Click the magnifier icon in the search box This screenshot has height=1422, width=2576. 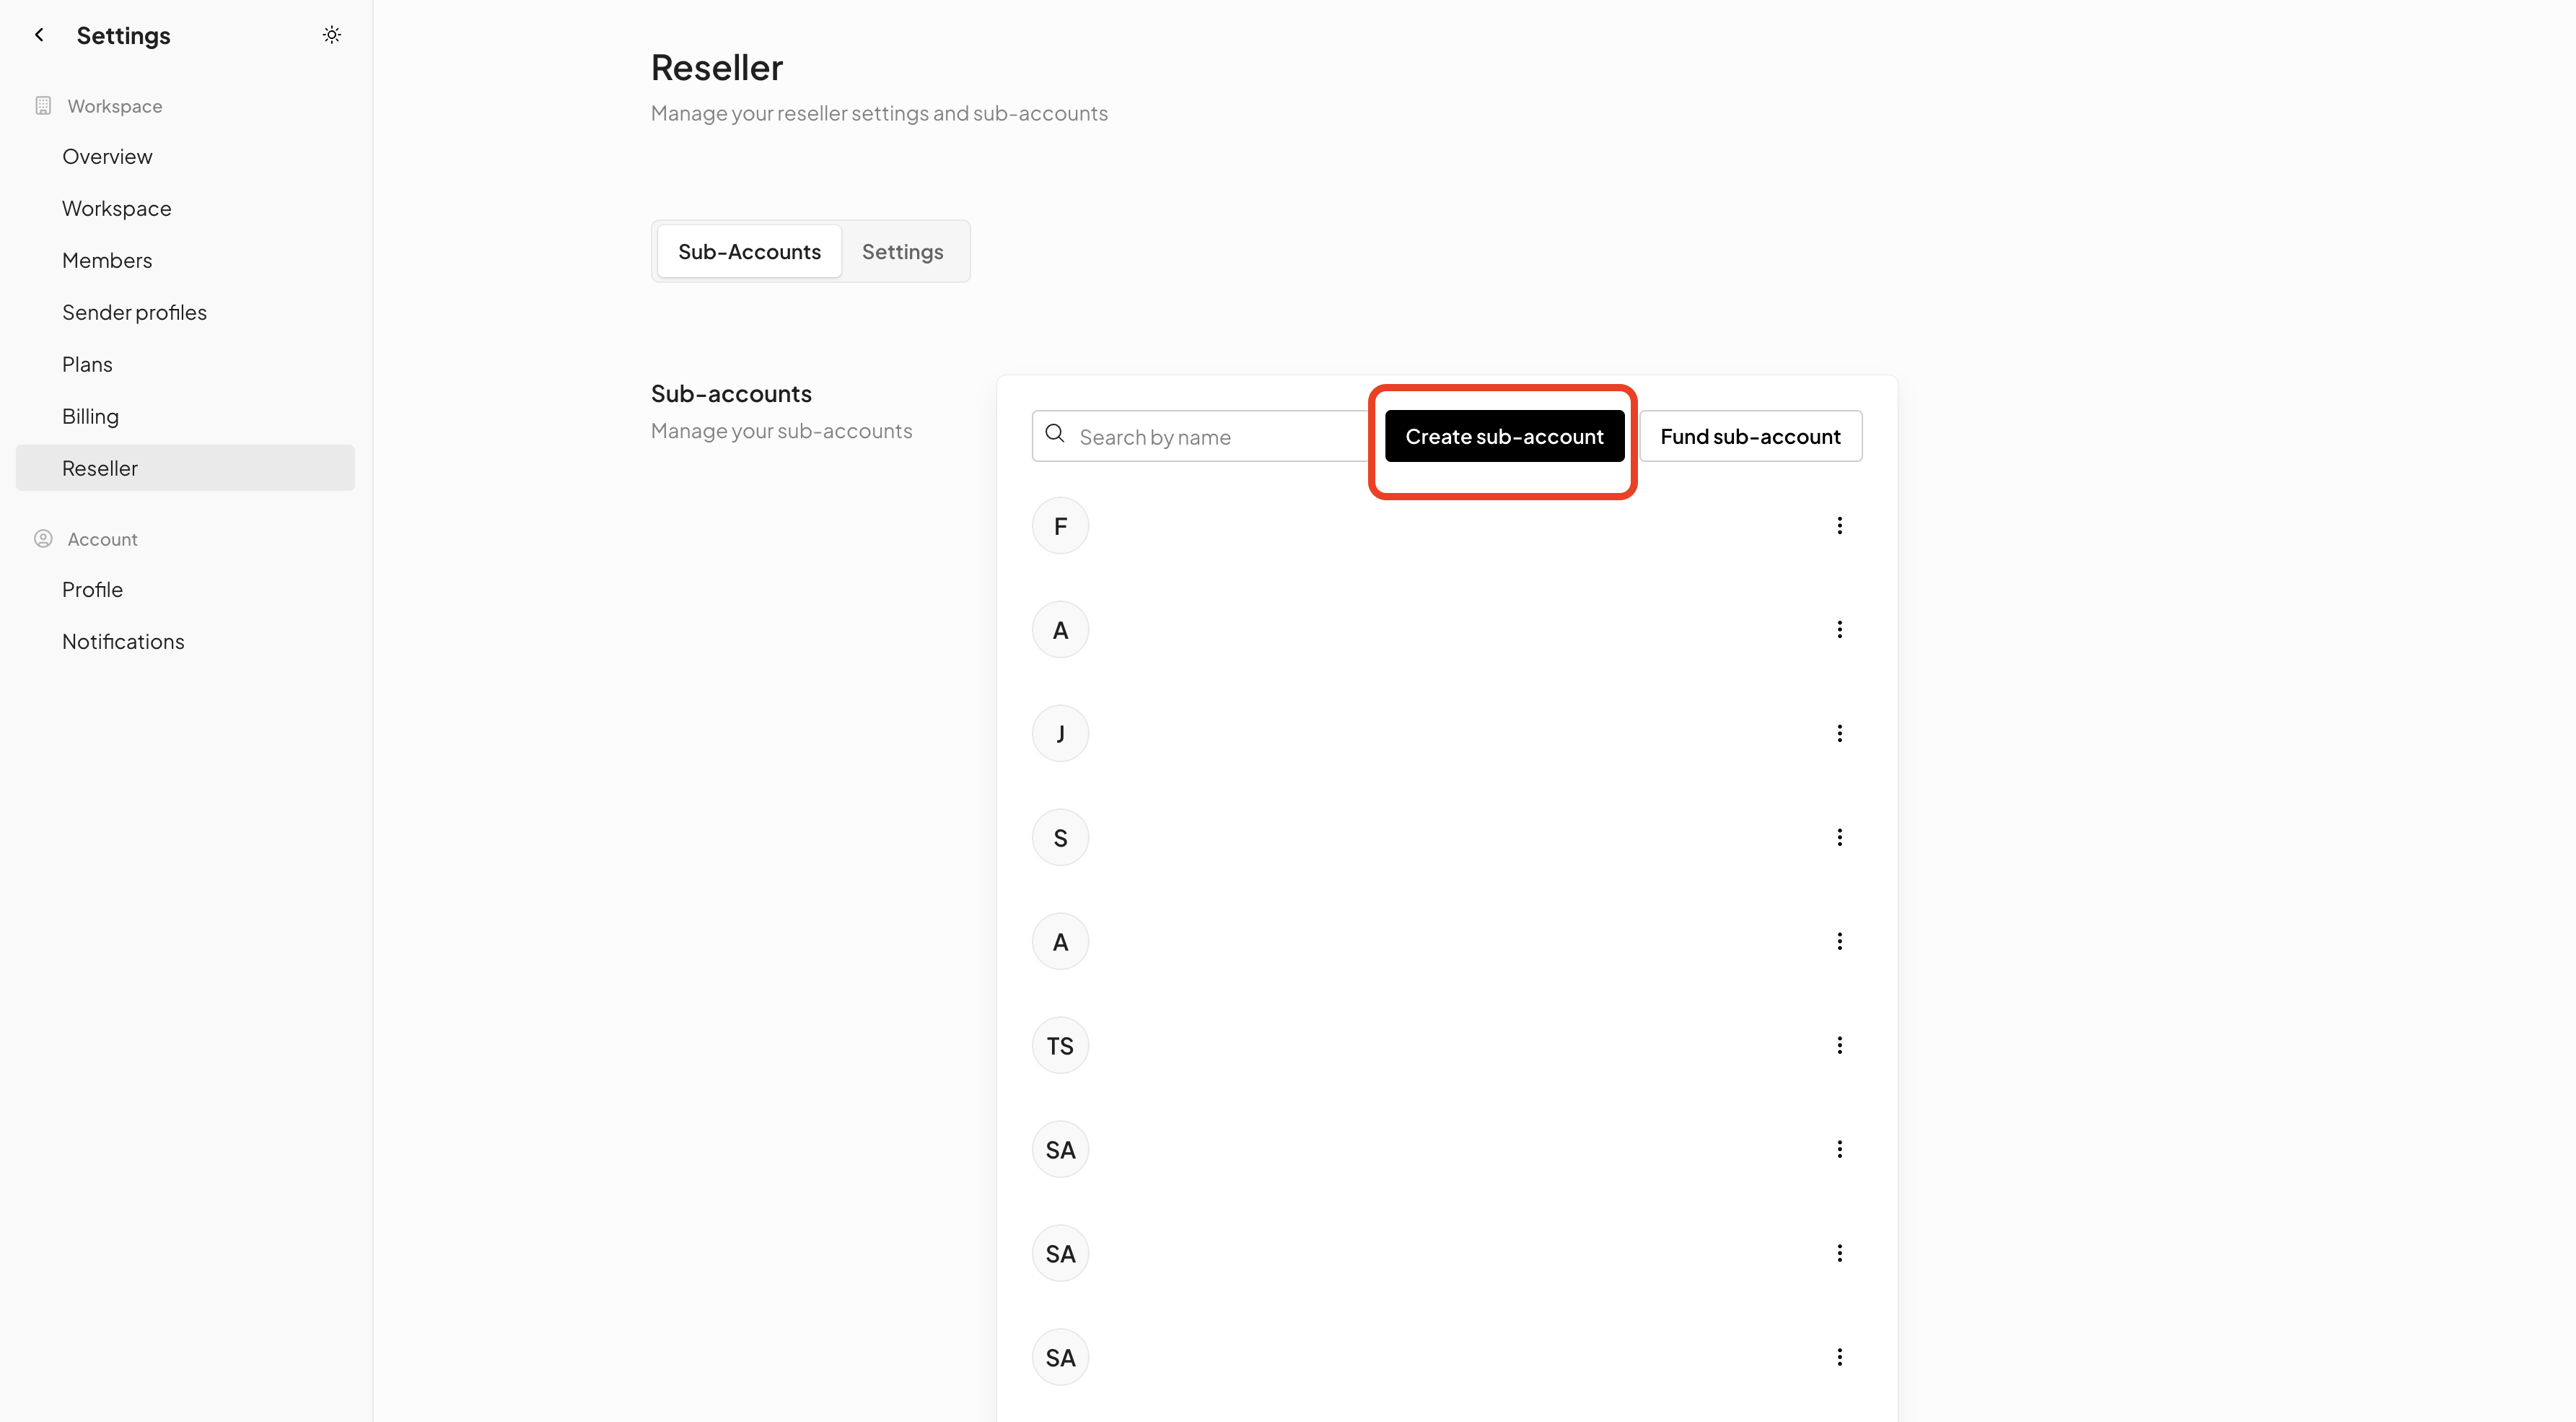pyautogui.click(x=1054, y=433)
